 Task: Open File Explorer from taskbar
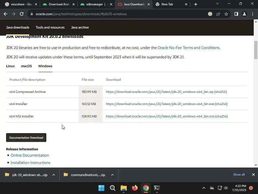[123, 188]
